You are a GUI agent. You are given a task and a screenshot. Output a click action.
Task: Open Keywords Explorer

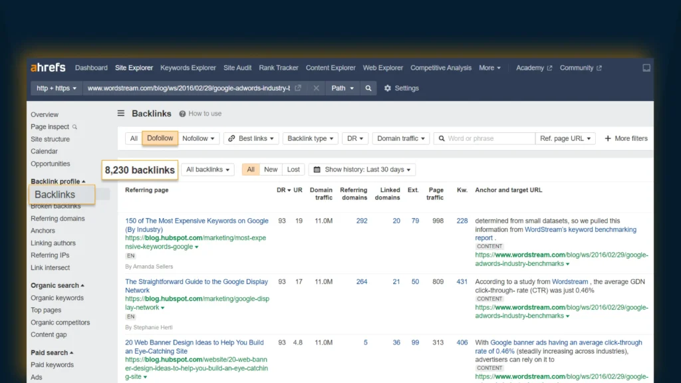pyautogui.click(x=188, y=68)
